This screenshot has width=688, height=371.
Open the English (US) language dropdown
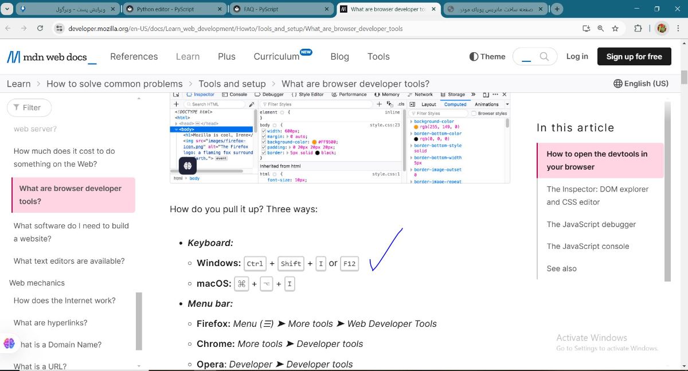tap(640, 83)
